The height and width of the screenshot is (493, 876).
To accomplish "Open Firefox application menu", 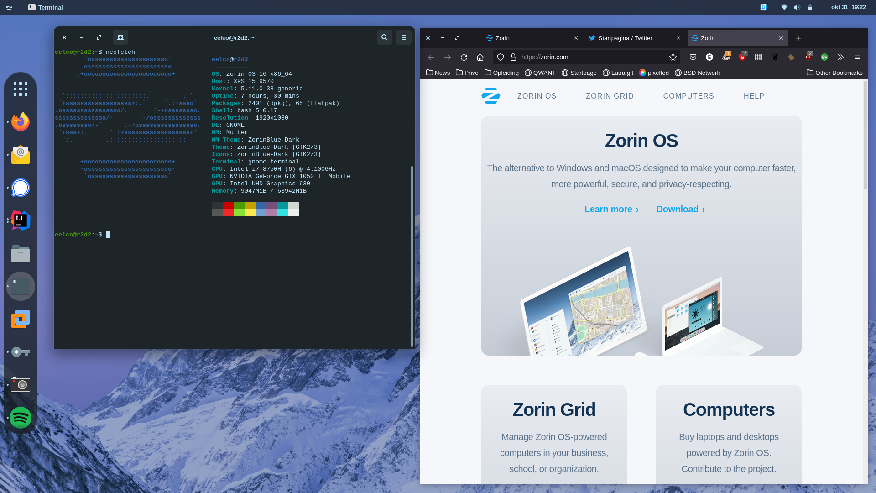I will coord(857,57).
